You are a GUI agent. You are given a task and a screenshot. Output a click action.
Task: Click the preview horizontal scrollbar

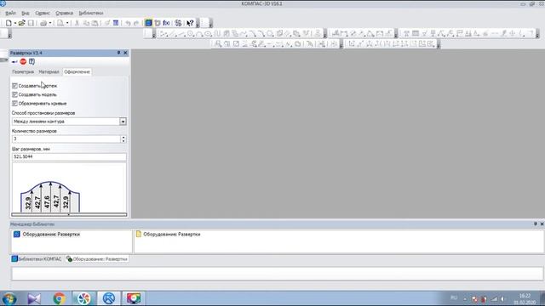coord(69,215)
